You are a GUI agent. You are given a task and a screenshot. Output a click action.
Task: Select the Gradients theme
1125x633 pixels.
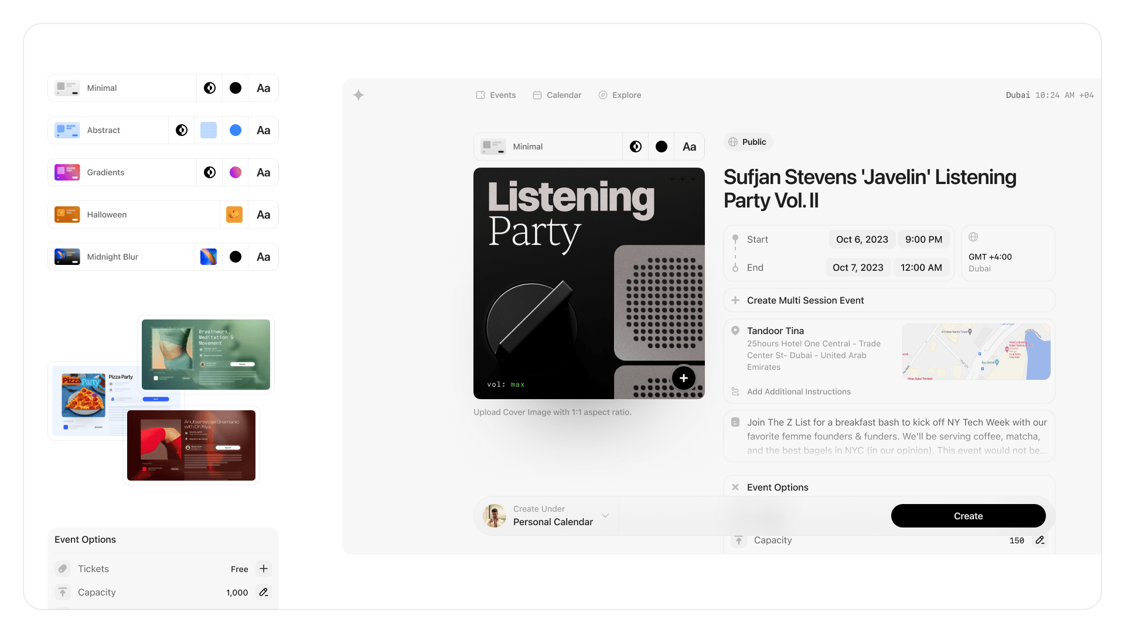(x=122, y=172)
